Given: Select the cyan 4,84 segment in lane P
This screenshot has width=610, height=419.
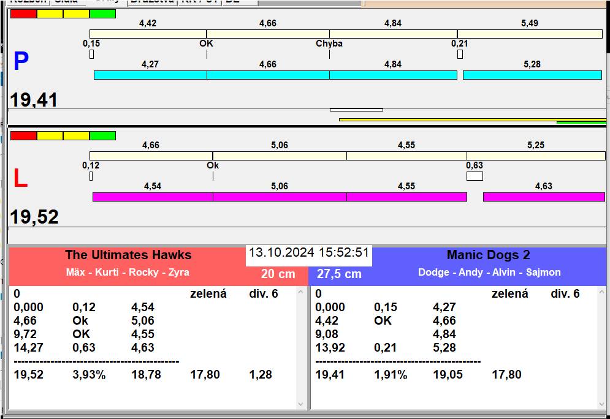Looking at the screenshot, I should [393, 75].
